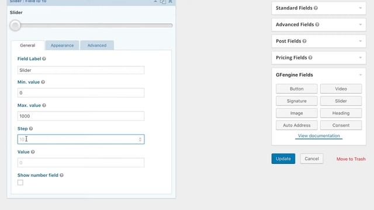The height and width of the screenshot is (210, 374).
Task: Click the 'Slider' field preview label
Action: [16, 13]
